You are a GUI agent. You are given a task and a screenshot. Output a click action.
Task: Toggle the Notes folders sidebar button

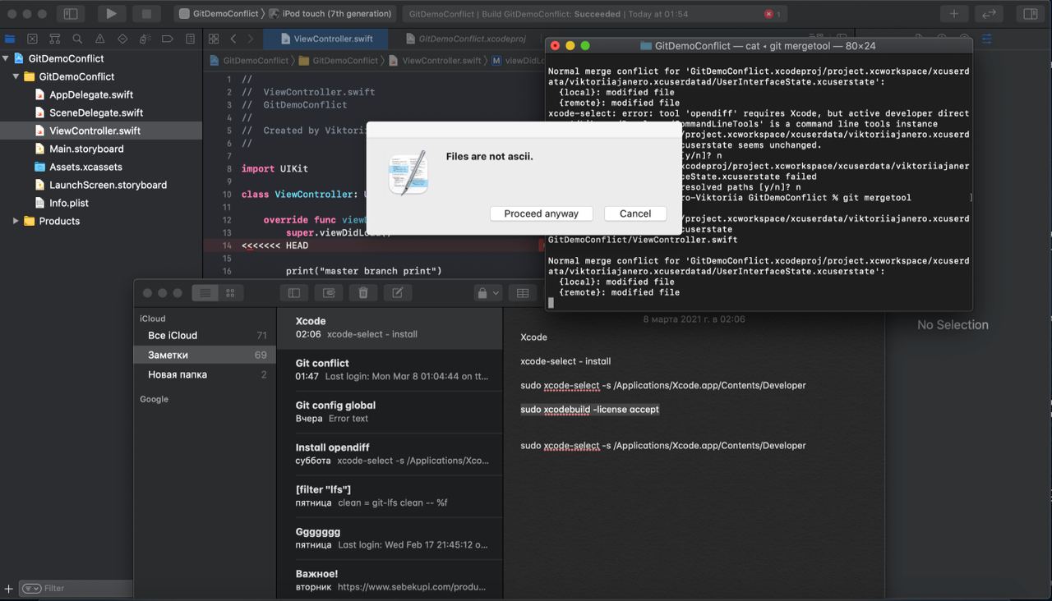[294, 293]
